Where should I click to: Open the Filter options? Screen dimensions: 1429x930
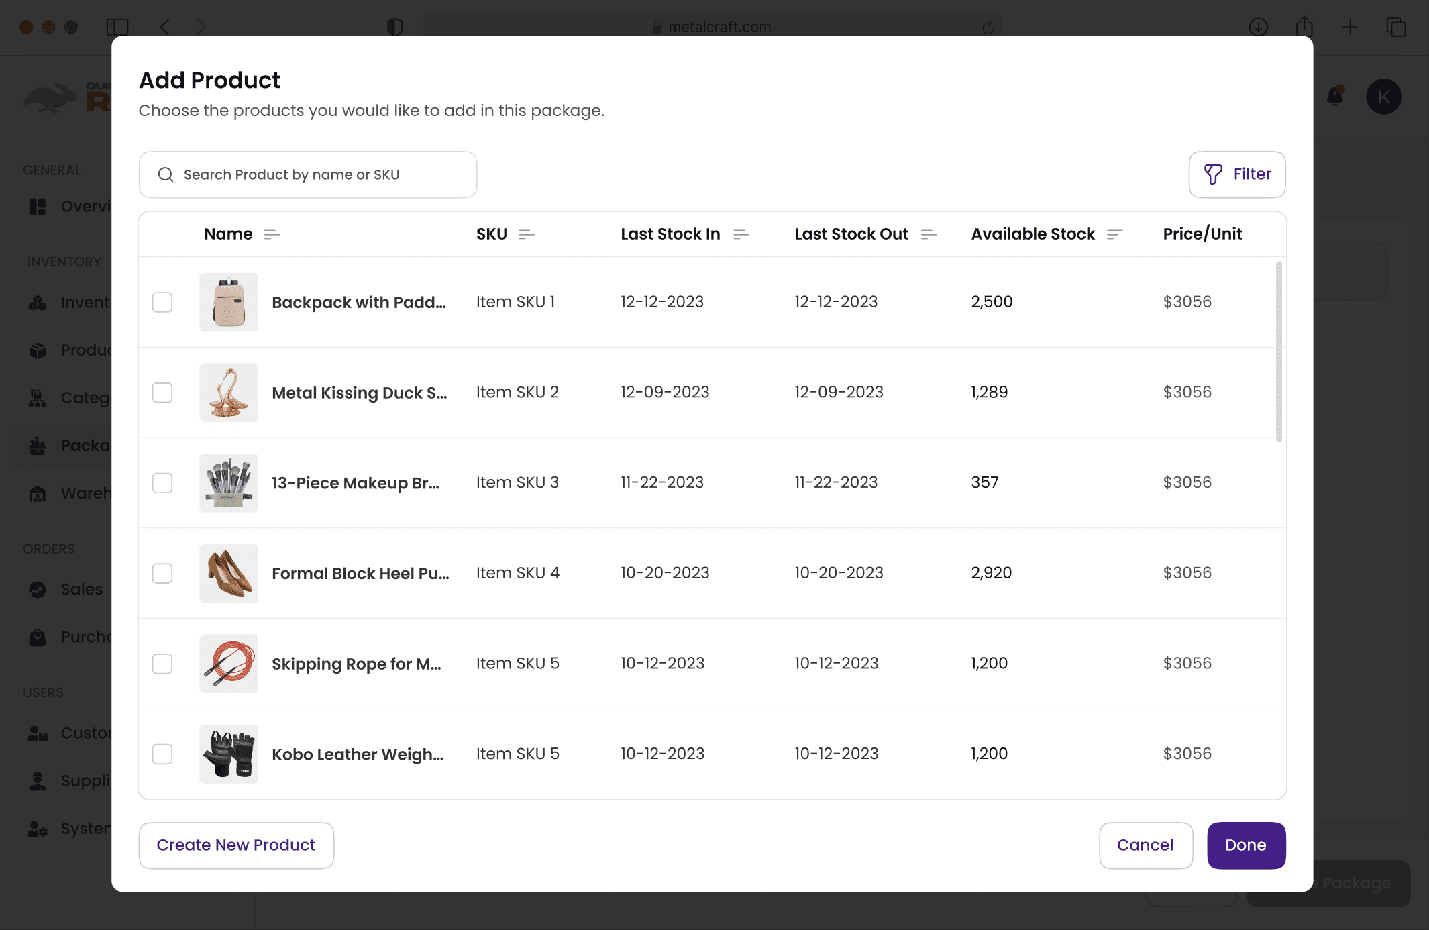pyautogui.click(x=1236, y=174)
